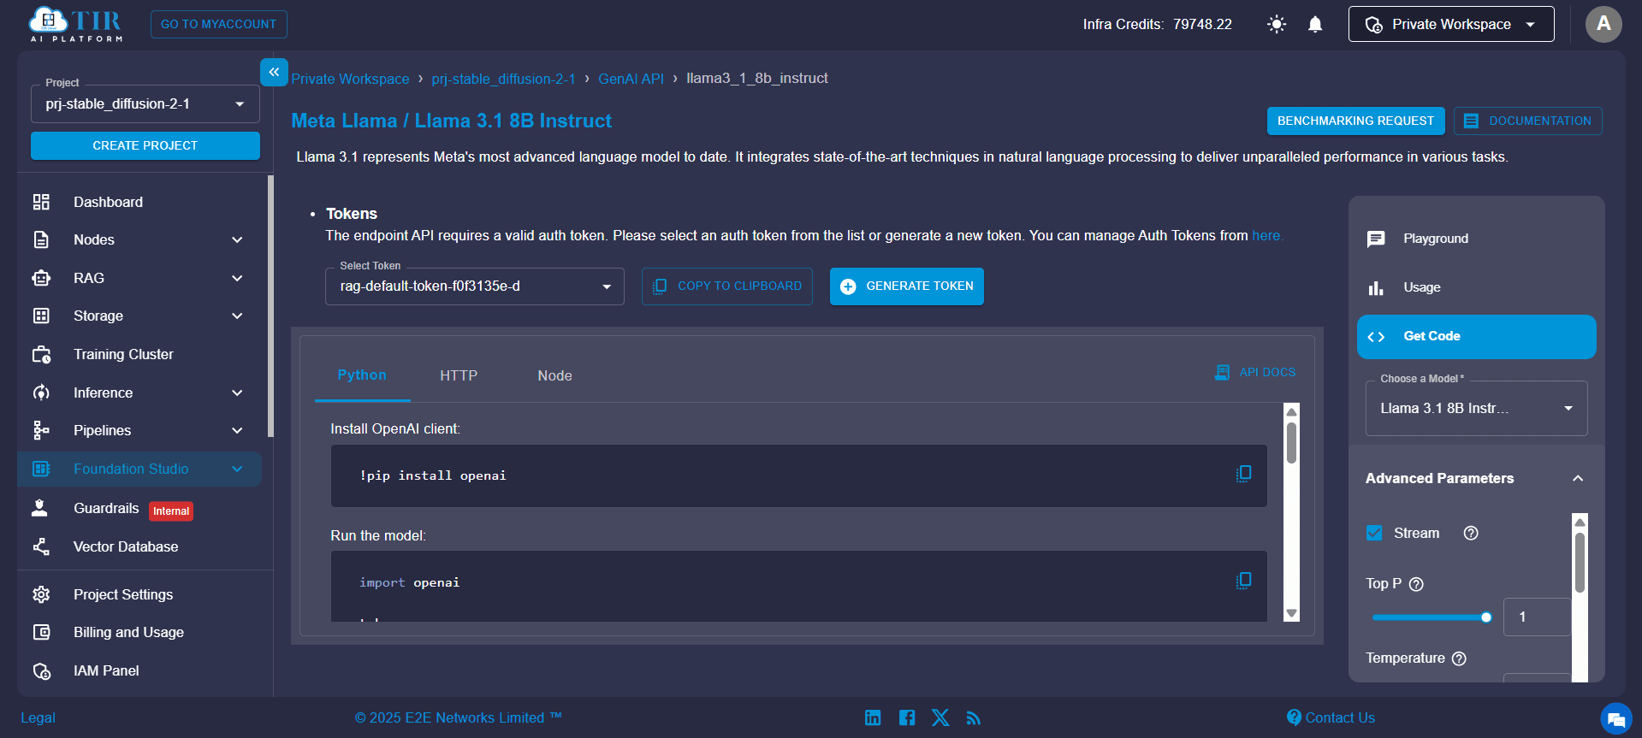Open Top P help icon
1642x738 pixels.
[1416, 584]
